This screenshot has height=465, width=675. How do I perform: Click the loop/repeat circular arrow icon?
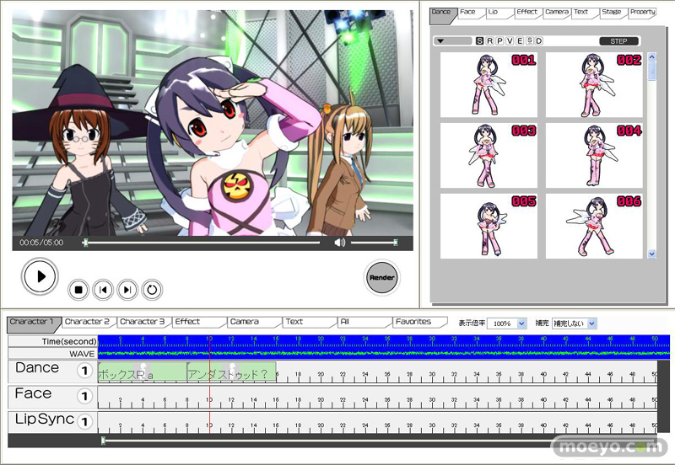pos(152,291)
